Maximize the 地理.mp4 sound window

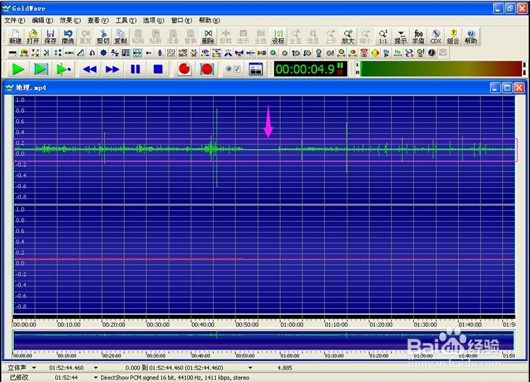point(507,88)
